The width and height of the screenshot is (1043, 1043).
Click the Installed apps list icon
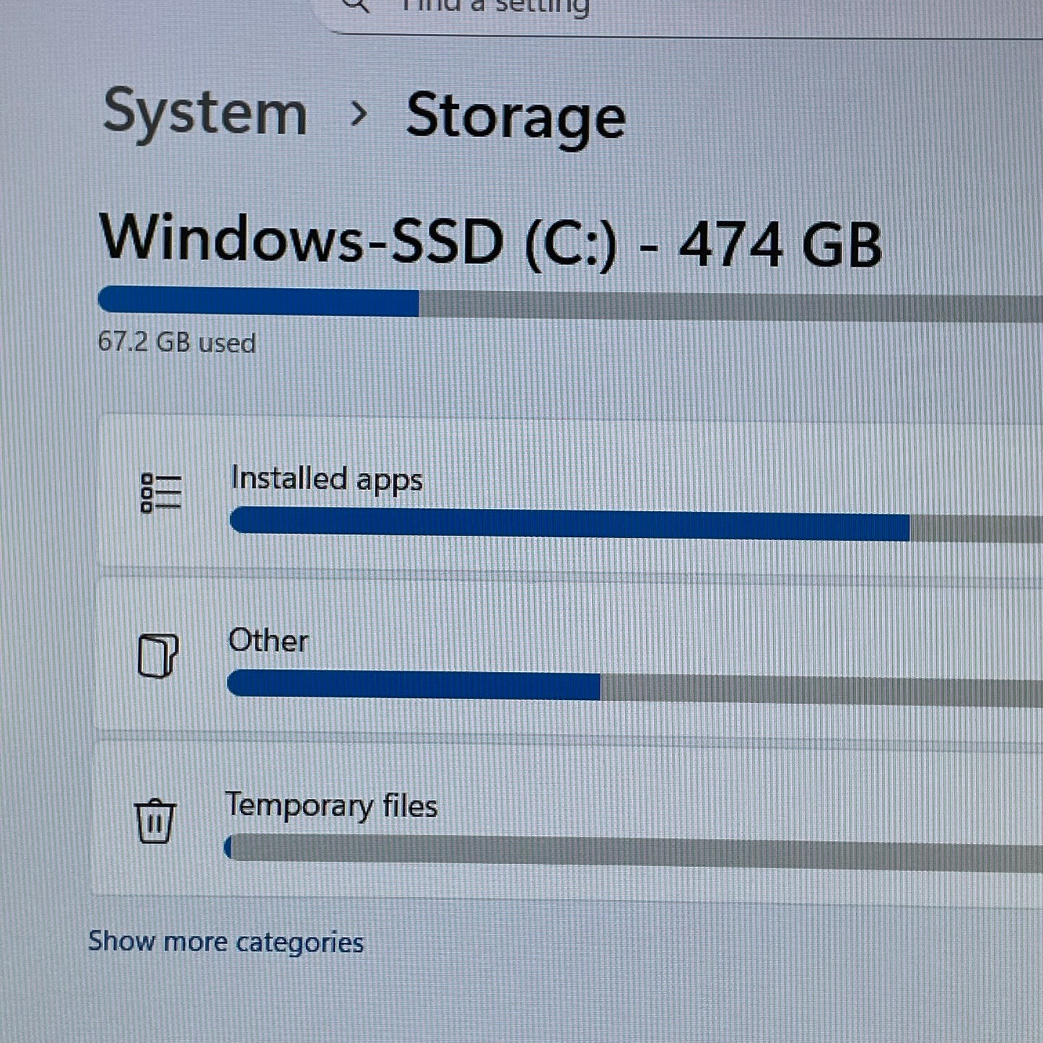tap(161, 494)
